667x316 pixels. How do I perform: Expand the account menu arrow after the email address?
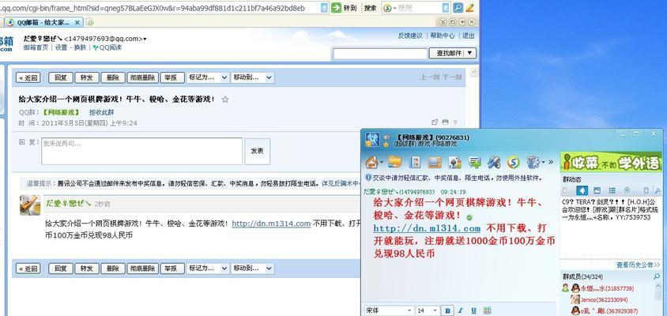coord(145,39)
